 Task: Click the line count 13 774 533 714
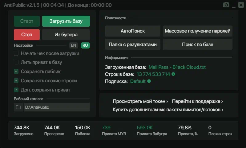[x=153, y=74]
